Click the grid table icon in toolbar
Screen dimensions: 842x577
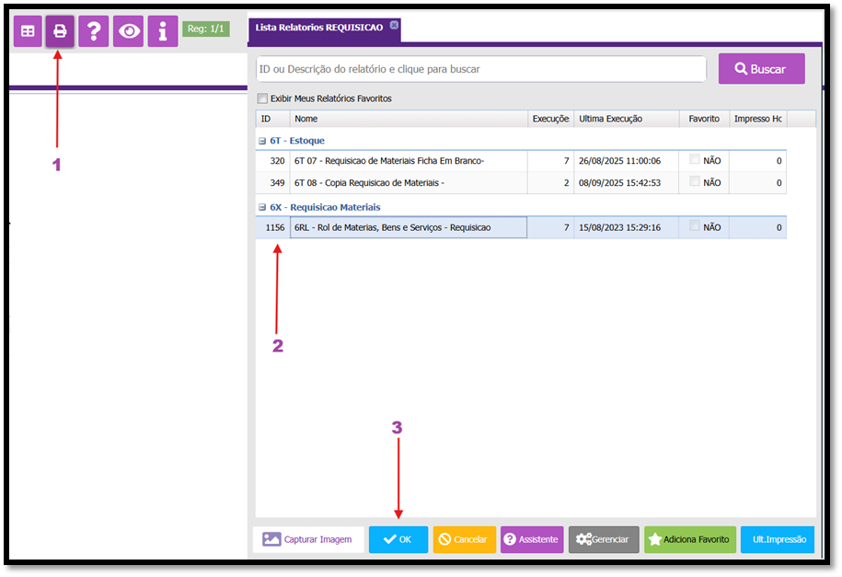pyautogui.click(x=28, y=31)
